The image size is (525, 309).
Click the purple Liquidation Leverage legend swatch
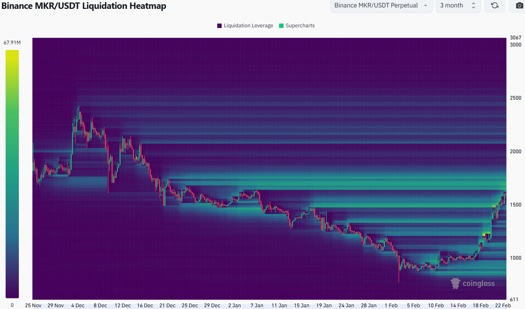coord(219,26)
